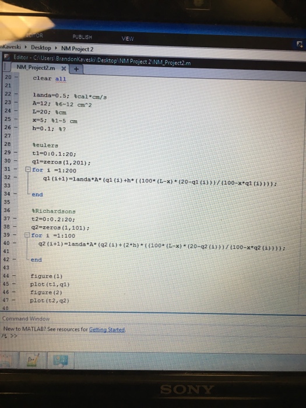The height and width of the screenshot is (408, 306).
Task: Select the NM_Project2.m file tab
Action: [36, 68]
